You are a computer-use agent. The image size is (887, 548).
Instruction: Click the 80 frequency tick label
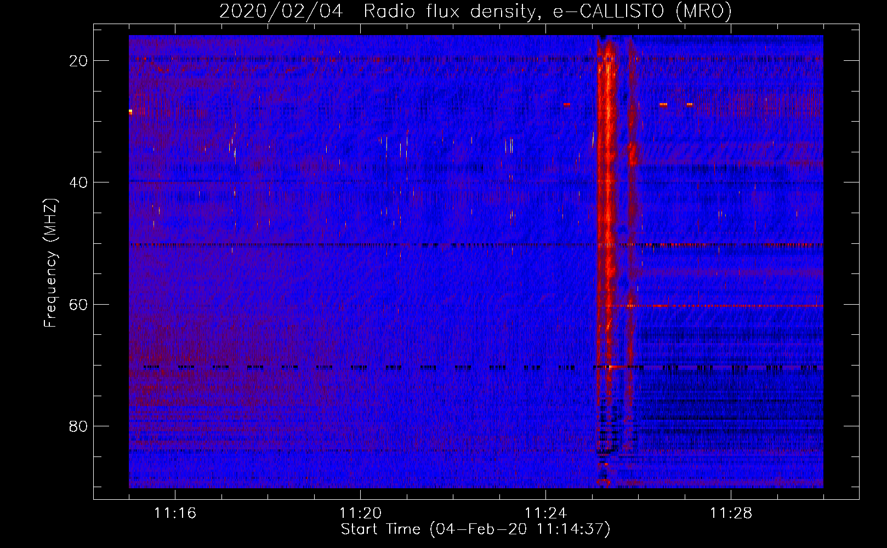pos(79,426)
